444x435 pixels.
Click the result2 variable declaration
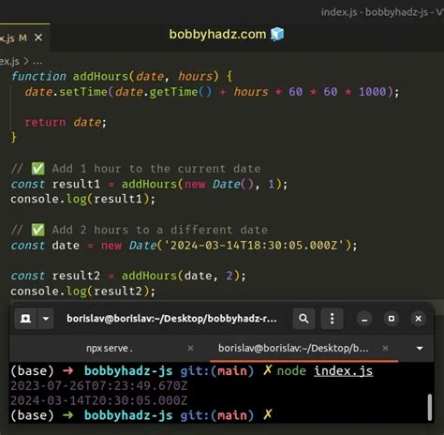pos(76,276)
